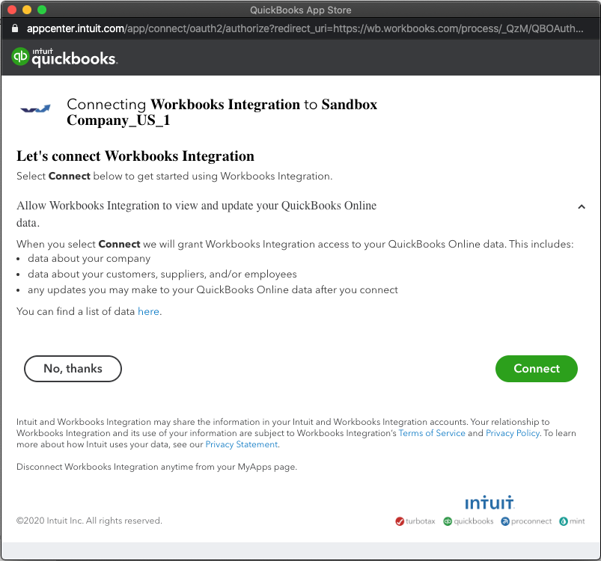Click the 'When you select Connect we will grant' sentence
The height and width of the screenshot is (561, 601).
click(x=295, y=245)
